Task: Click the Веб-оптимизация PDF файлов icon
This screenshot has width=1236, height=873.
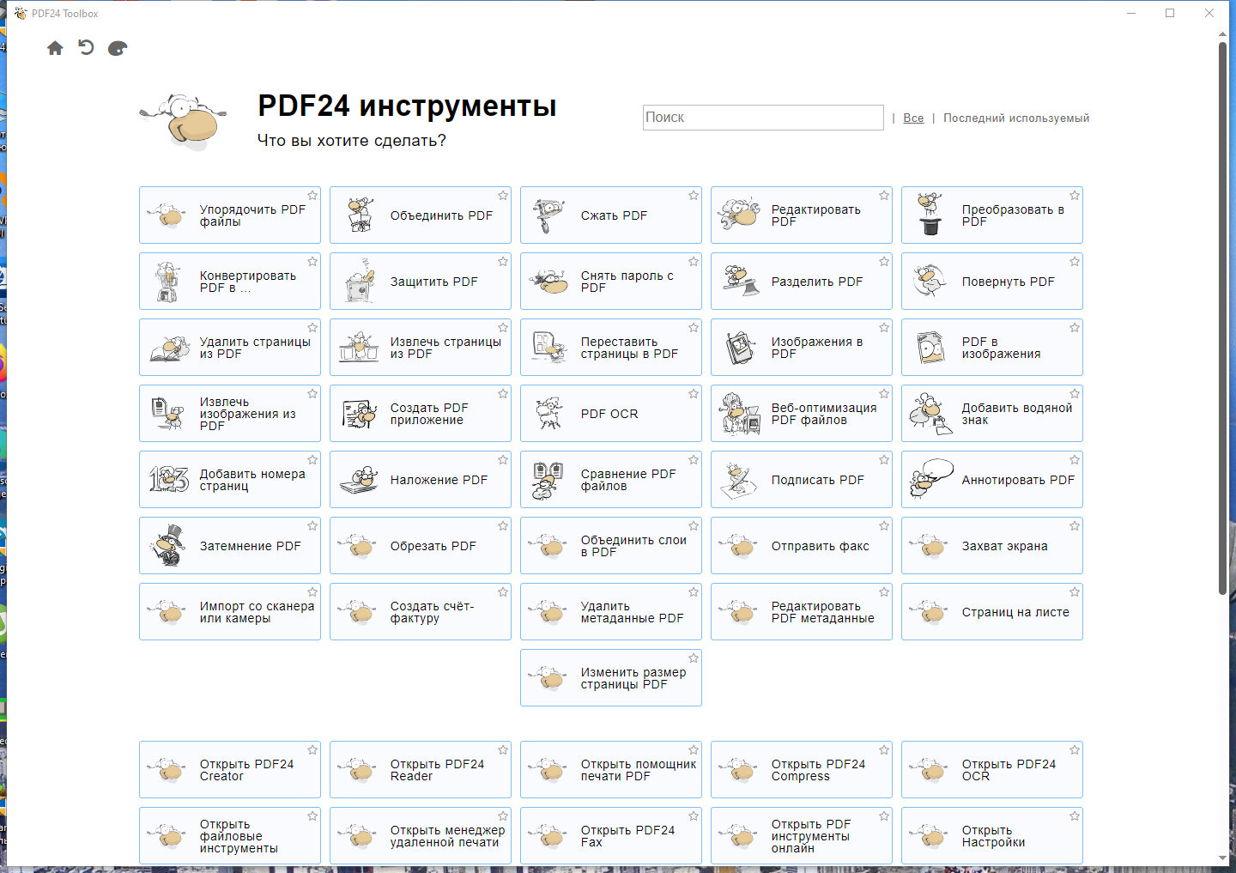Action: (x=739, y=414)
